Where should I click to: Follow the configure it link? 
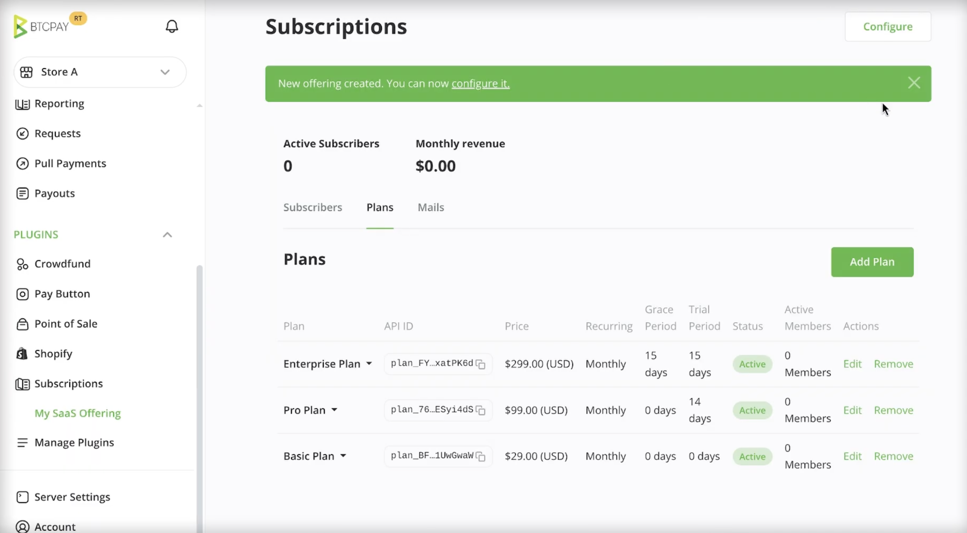[480, 84]
